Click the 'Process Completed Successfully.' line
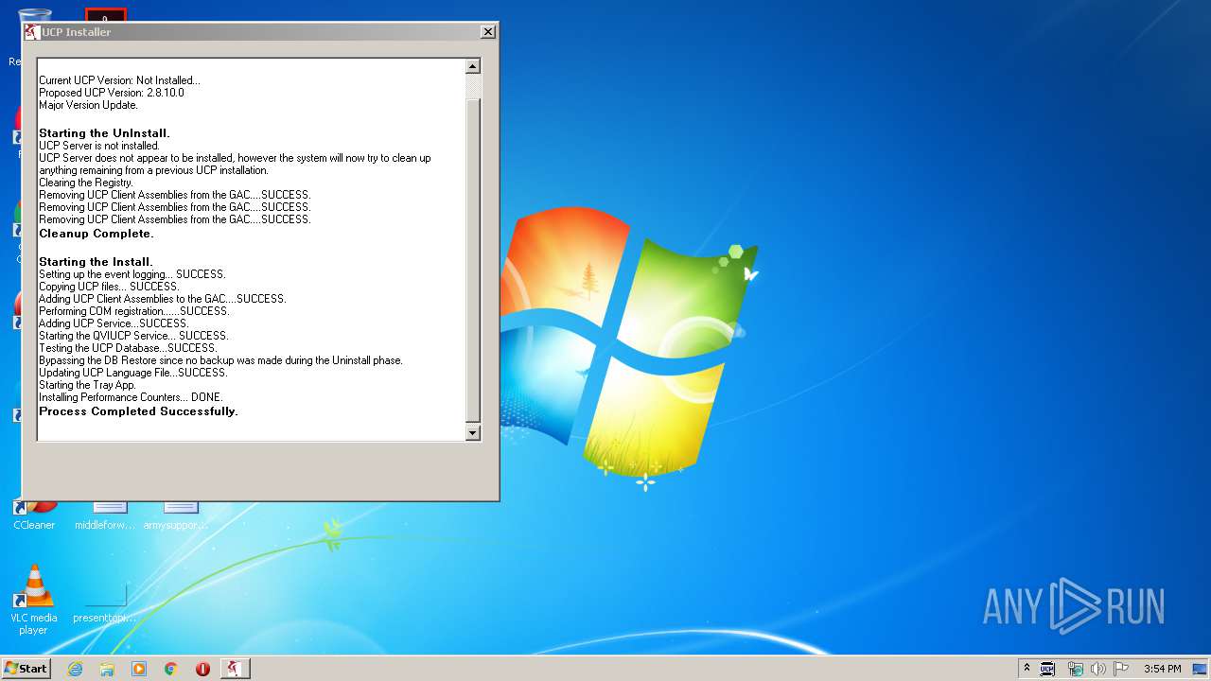1211x681 pixels. pyautogui.click(x=138, y=411)
